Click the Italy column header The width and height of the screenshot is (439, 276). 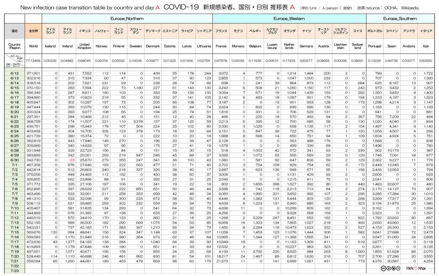426,46
